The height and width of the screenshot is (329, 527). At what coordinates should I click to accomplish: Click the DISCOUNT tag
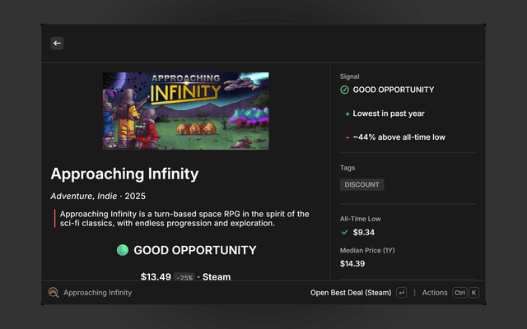[x=362, y=184]
